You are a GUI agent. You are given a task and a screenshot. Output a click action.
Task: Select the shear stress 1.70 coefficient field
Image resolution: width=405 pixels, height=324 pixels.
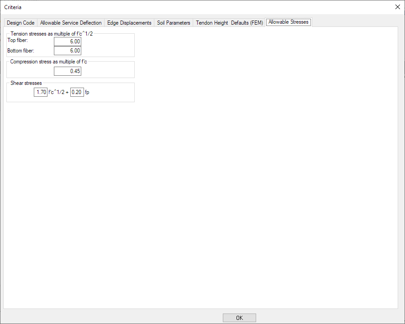[x=41, y=92]
